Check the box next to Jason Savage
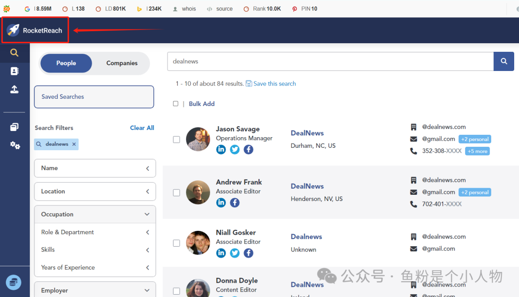Screen dimensions: 519x297 [176, 140]
